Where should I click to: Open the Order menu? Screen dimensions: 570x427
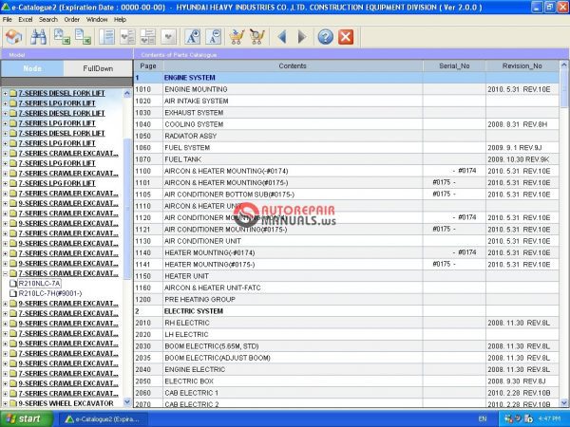pos(72,20)
